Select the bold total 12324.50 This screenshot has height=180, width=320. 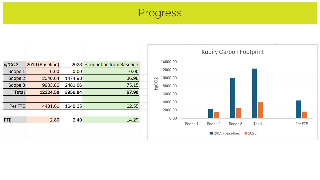point(43,92)
